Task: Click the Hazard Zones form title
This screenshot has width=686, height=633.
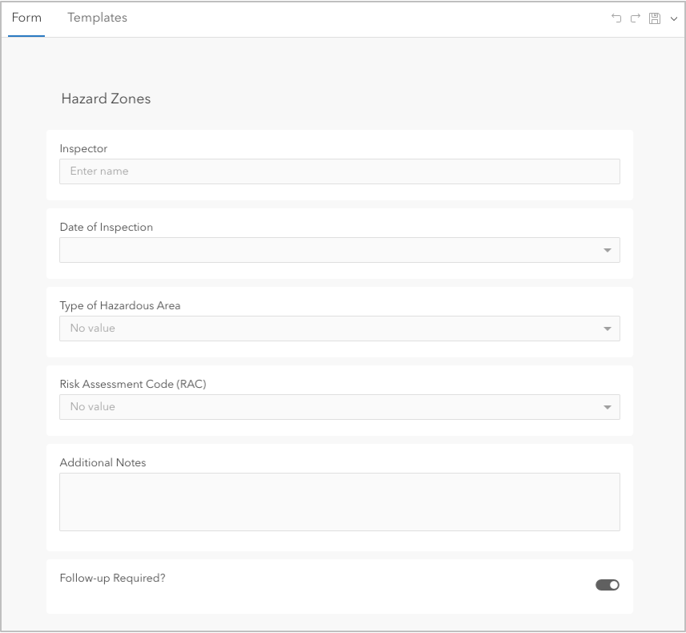Action: point(105,99)
